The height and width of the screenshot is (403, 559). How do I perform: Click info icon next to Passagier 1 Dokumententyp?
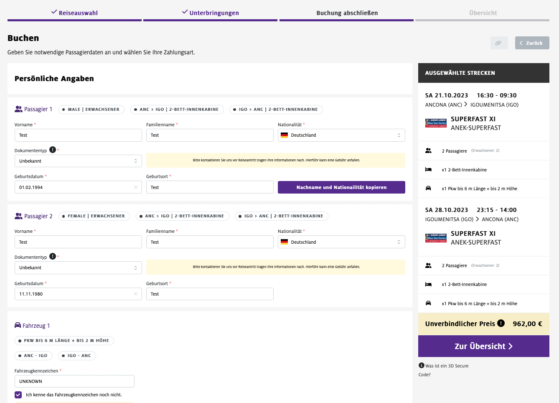coord(53,150)
